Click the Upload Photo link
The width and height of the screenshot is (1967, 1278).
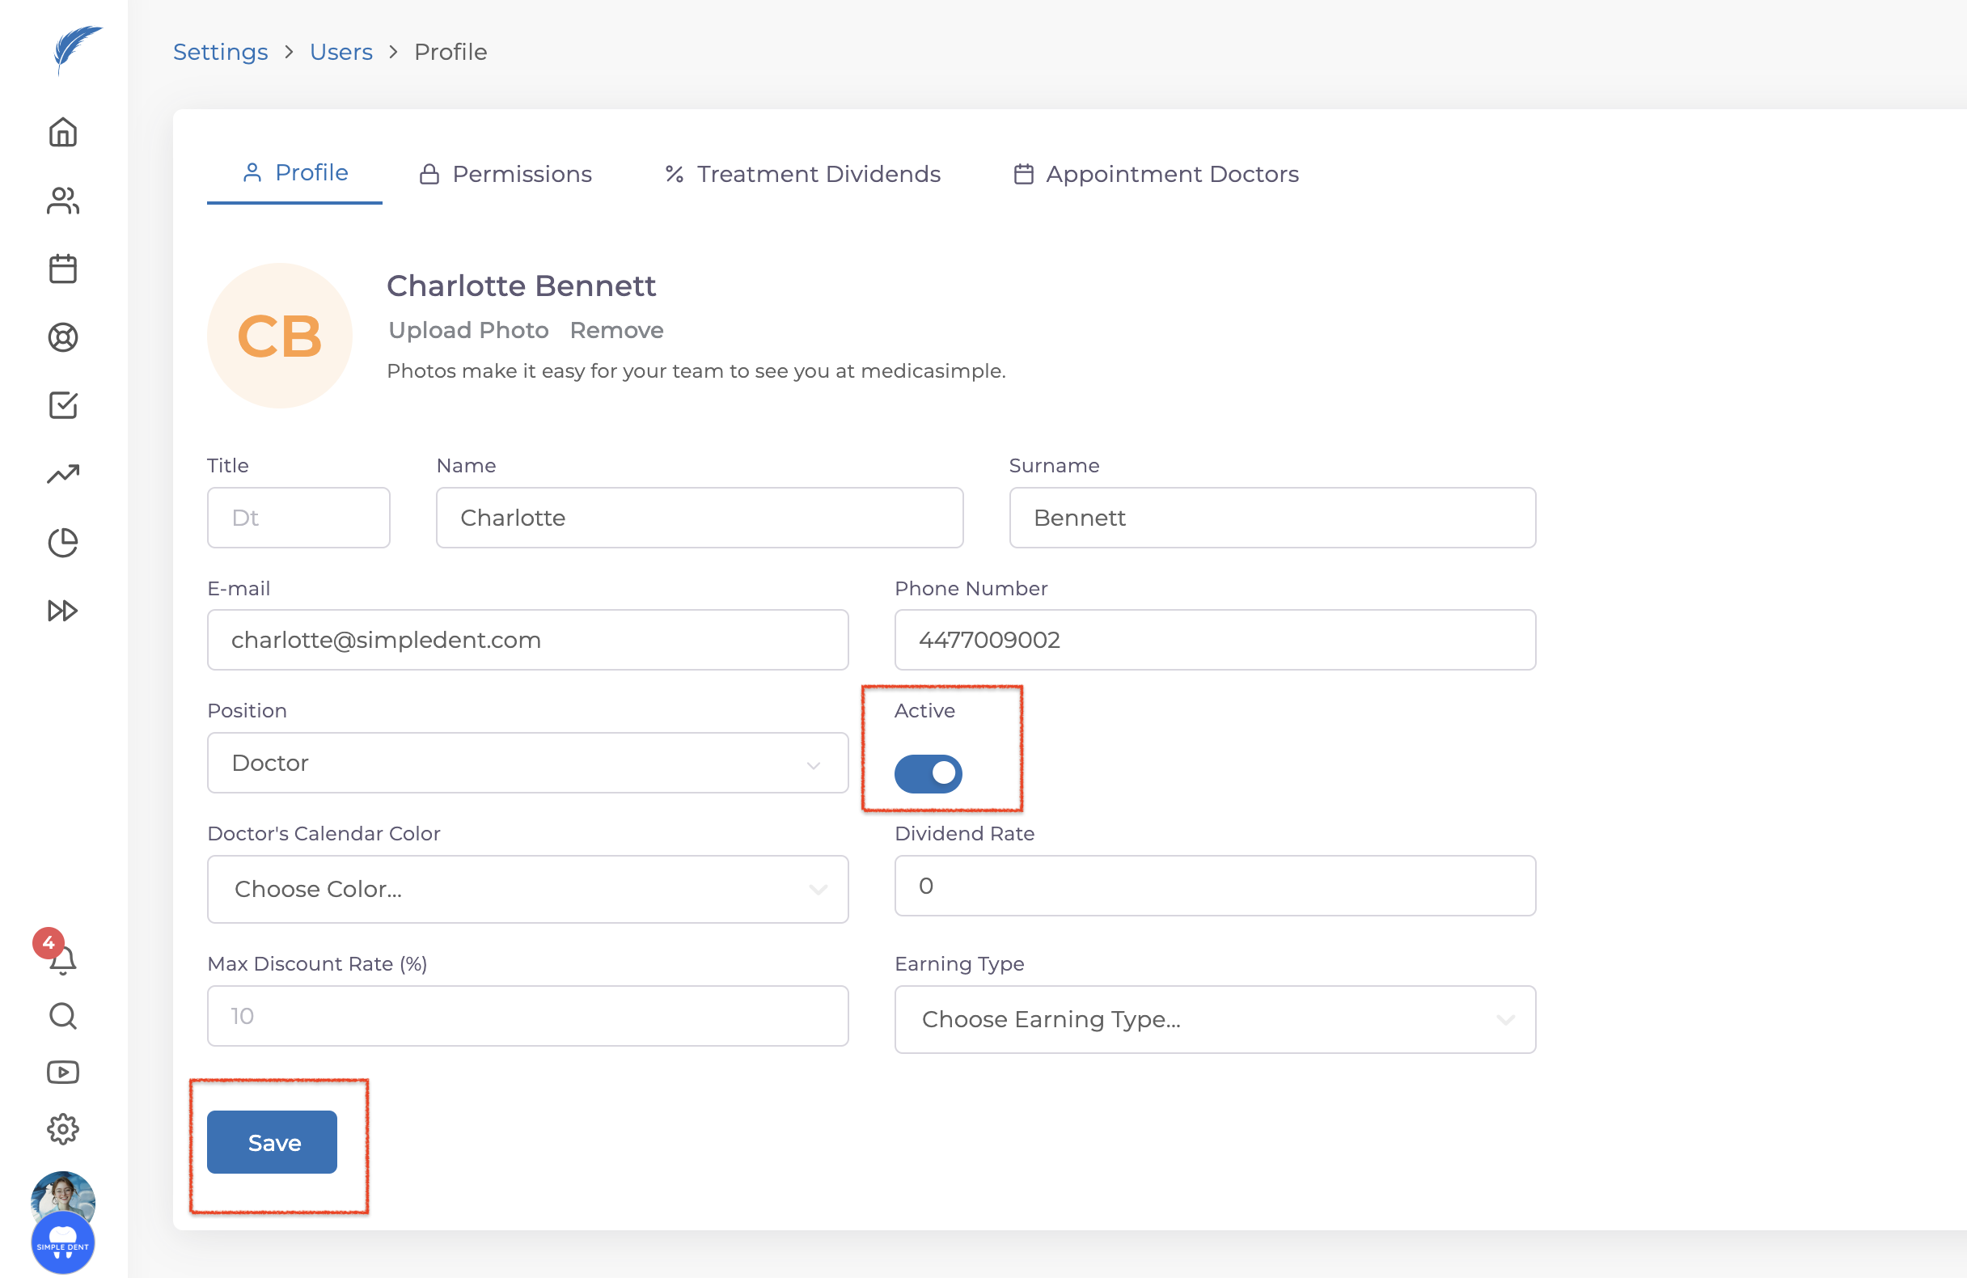(x=467, y=330)
